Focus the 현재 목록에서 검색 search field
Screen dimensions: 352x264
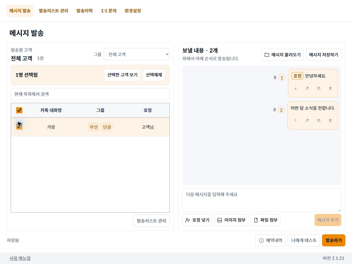pos(90,94)
